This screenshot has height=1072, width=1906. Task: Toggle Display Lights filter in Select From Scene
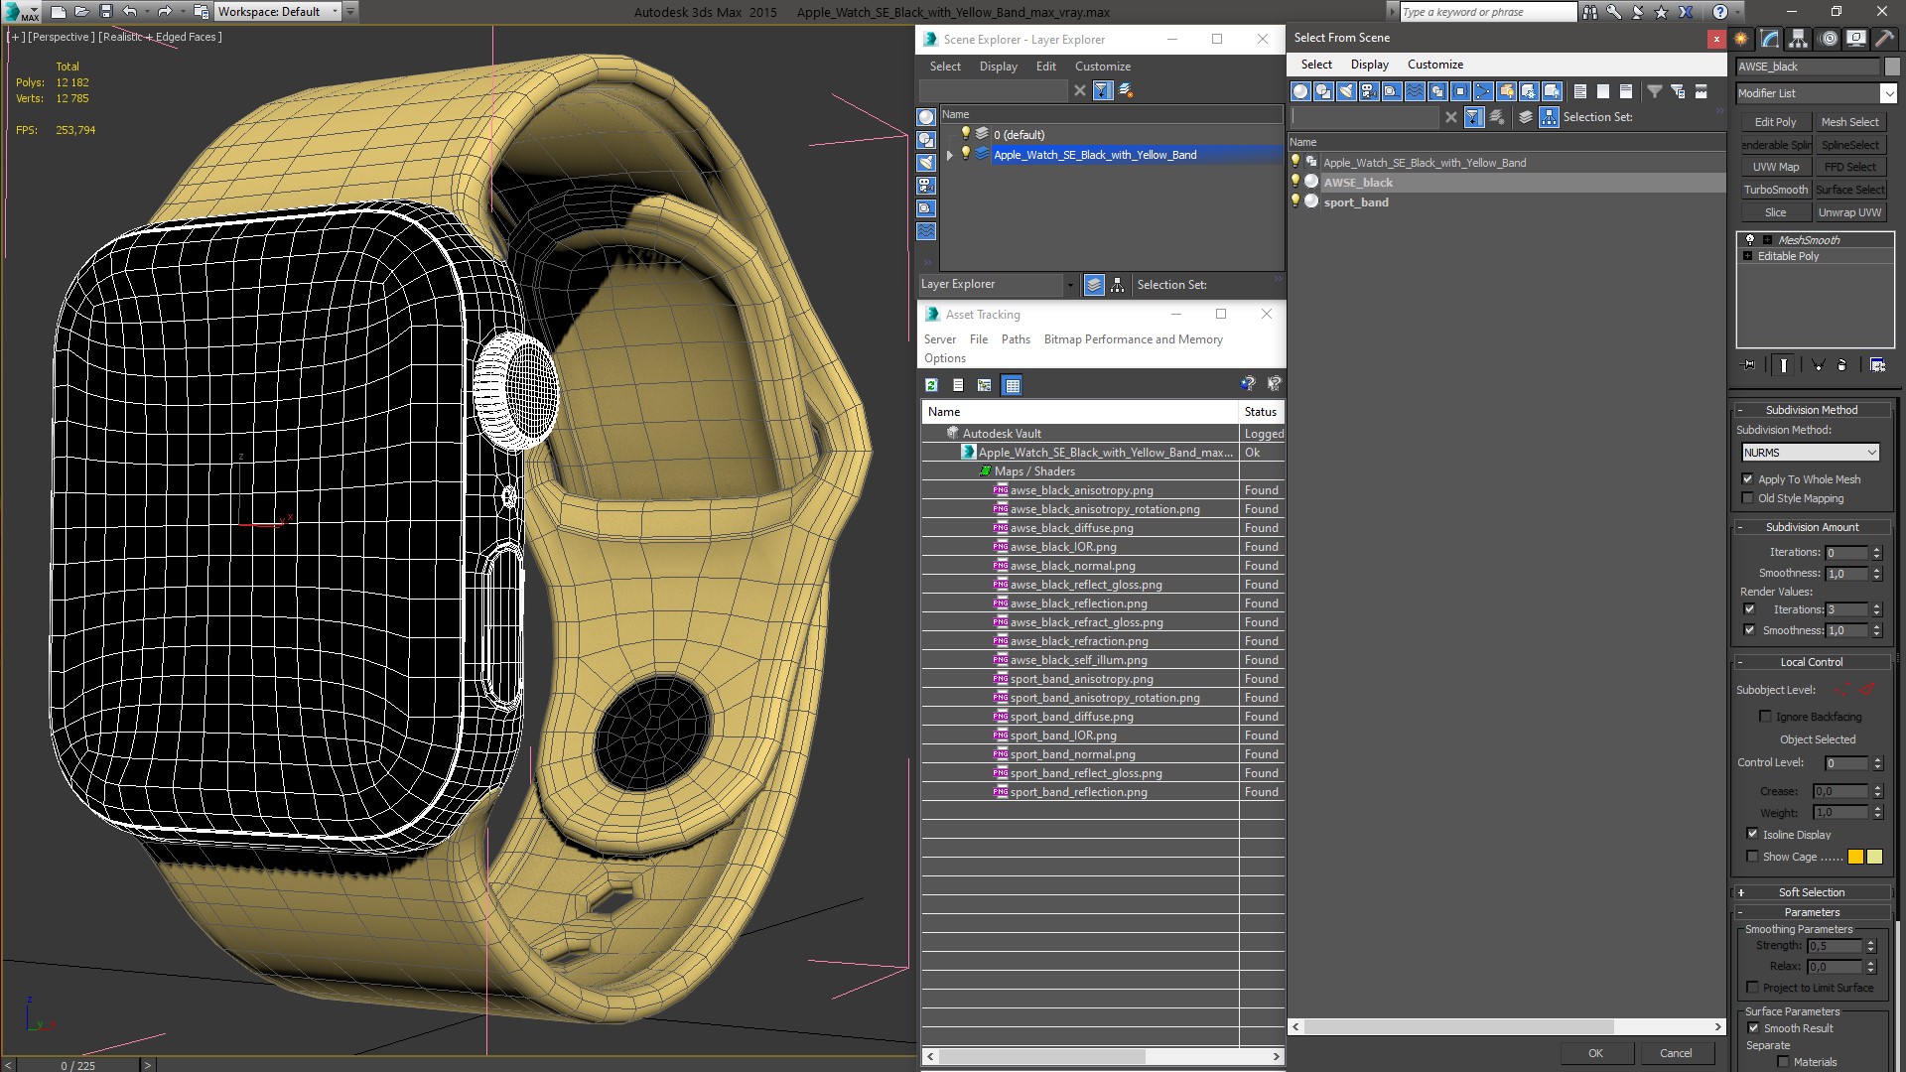1346,91
